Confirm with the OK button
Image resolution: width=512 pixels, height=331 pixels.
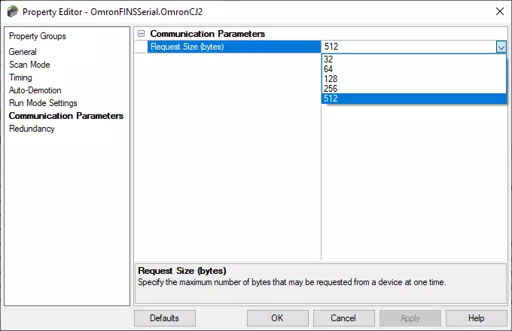pyautogui.click(x=277, y=318)
